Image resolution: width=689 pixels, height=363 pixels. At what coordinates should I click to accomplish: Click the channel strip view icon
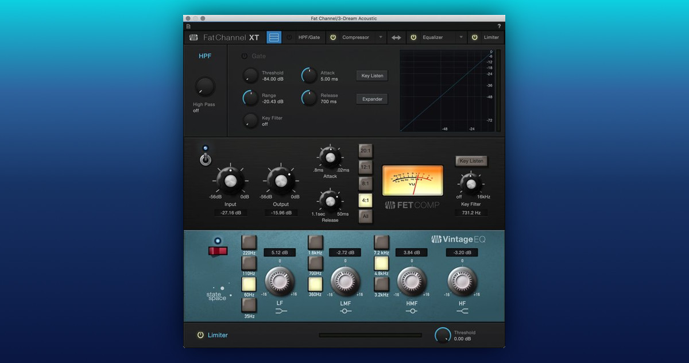click(x=274, y=37)
